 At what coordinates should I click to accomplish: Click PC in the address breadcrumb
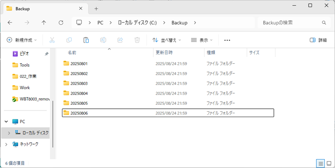100,23
